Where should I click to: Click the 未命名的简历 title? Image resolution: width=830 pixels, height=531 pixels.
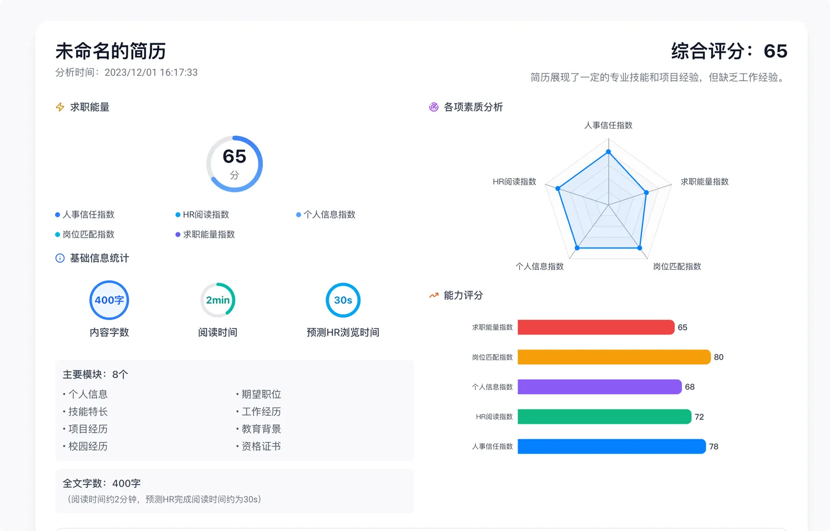(x=111, y=51)
